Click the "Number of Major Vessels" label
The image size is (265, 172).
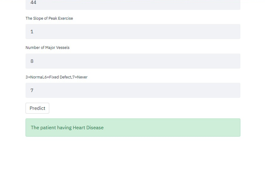click(47, 48)
